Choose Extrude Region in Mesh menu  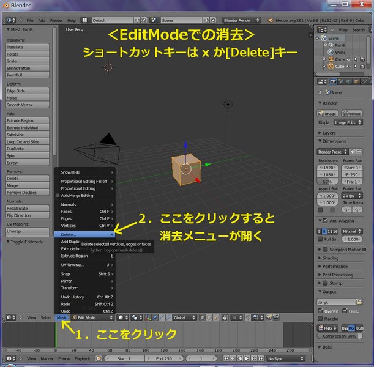coord(84,256)
